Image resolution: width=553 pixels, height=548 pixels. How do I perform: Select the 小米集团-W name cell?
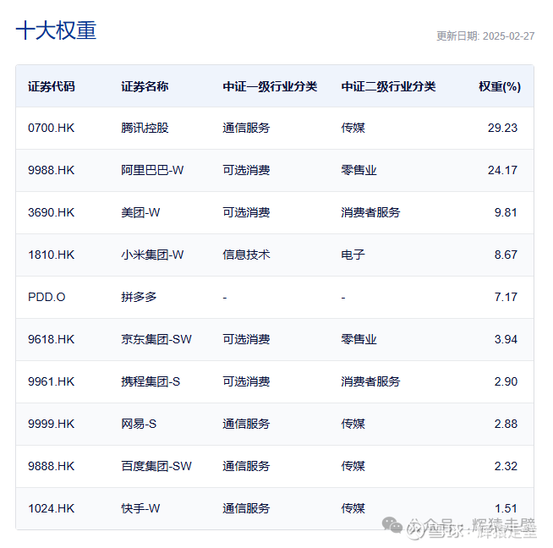[152, 255]
